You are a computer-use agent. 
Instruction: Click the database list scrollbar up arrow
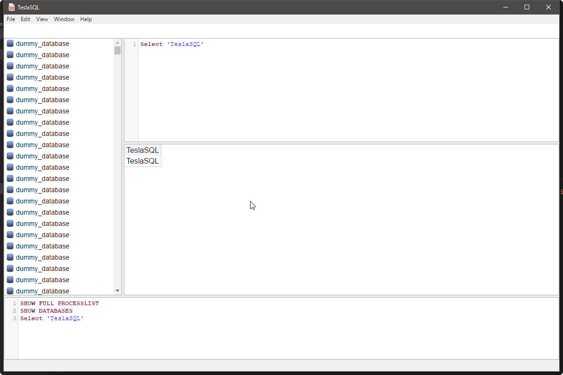pos(118,43)
